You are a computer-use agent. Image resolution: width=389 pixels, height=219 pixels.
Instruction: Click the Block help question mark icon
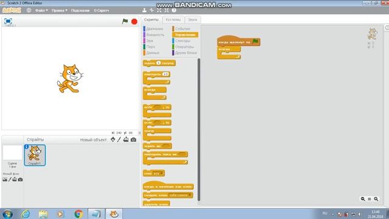174,10
